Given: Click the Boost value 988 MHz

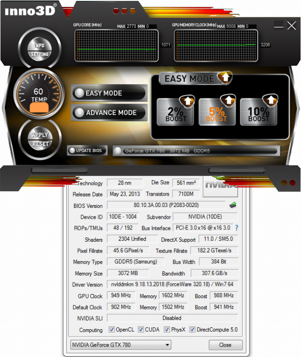Looking at the screenshot, I should click(224, 295).
